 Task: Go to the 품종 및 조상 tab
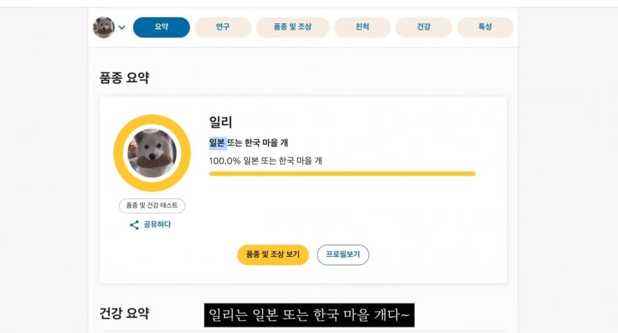click(x=292, y=27)
